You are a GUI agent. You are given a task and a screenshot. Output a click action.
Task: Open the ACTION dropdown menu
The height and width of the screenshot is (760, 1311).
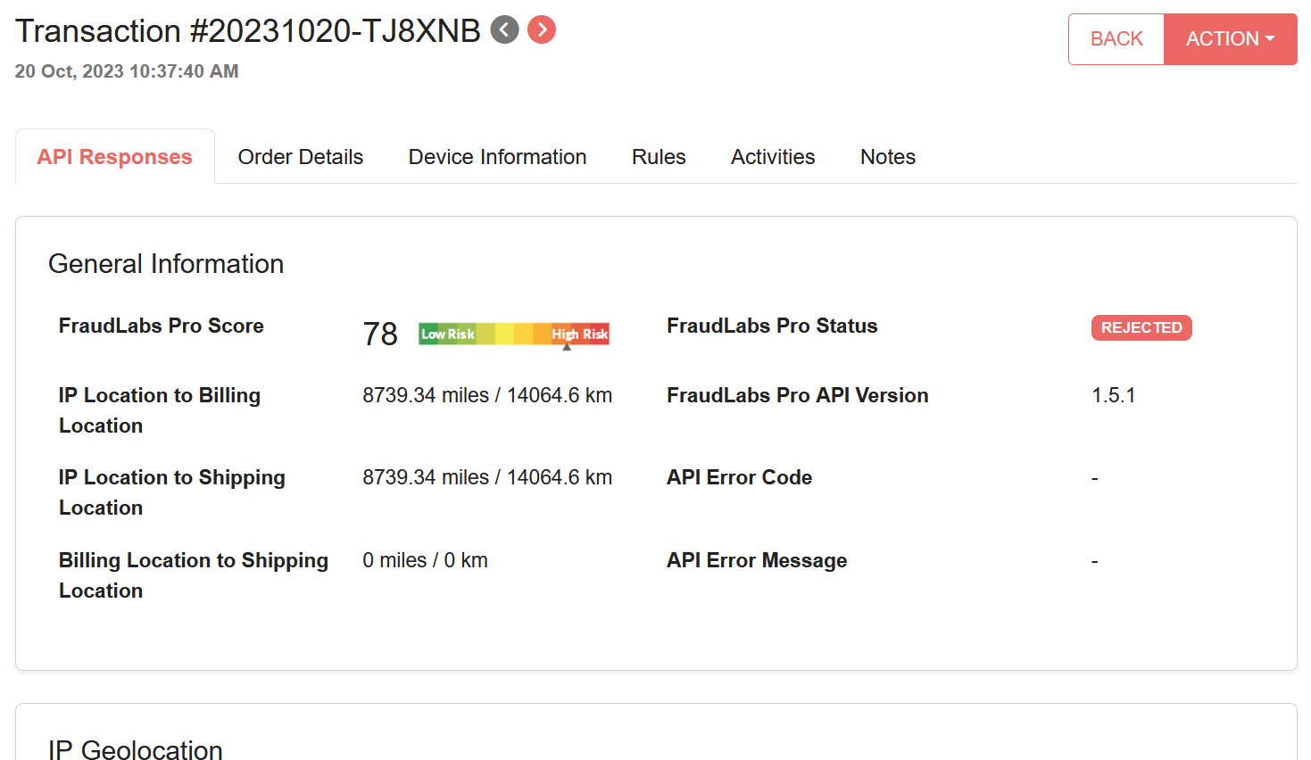tap(1231, 39)
